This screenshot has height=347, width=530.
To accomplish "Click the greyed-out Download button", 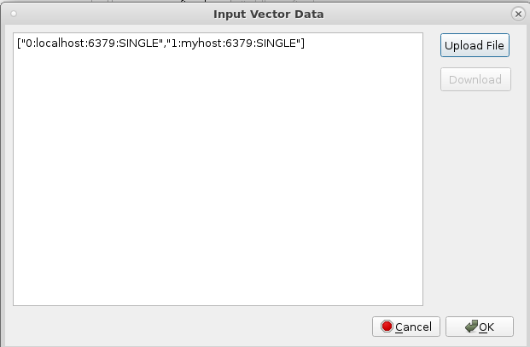I will 475,79.
